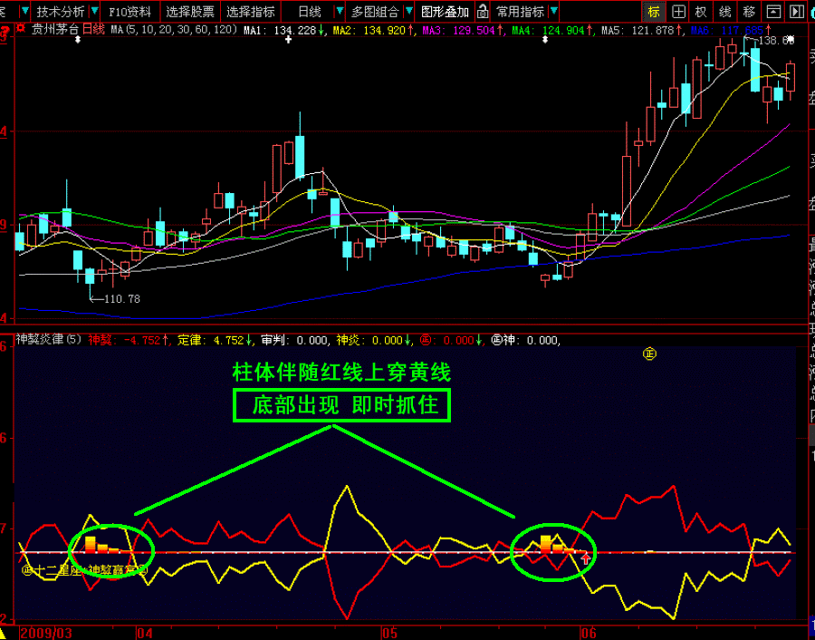This screenshot has height=640, width=815.
Task: Expand the 多图组合 dropdown arrow
Action: pyautogui.click(x=409, y=11)
